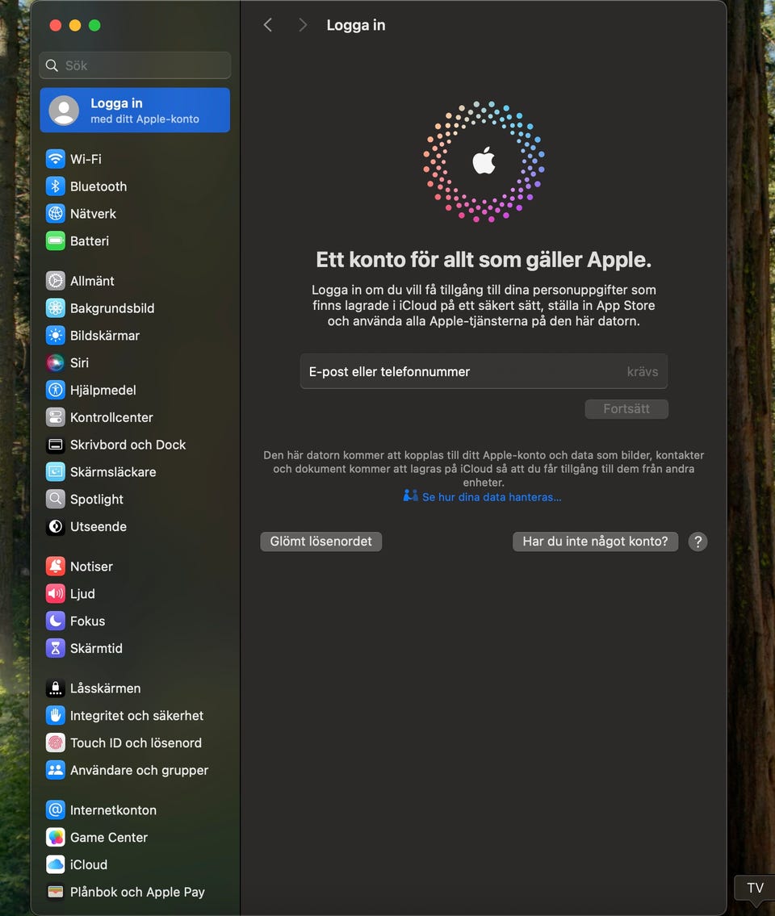Screen dimensions: 775x916
Task: Click the Apple logo graphic
Action: (x=484, y=161)
